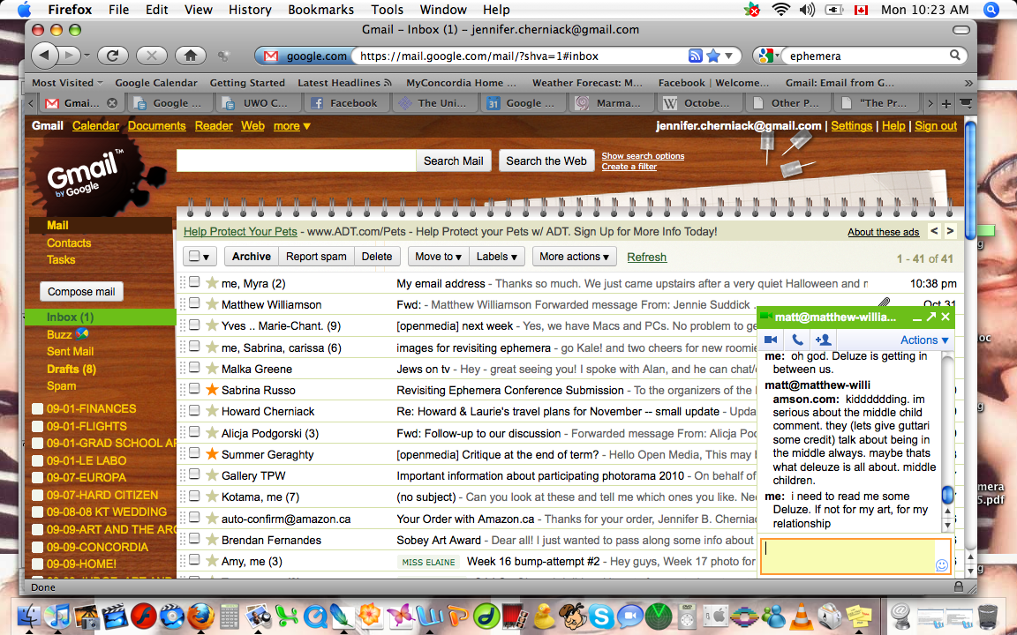
Task: Show the previous ad
Action: coord(934,231)
